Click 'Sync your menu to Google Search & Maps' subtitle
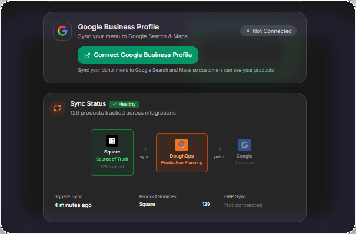The width and height of the screenshot is (356, 234). click(132, 36)
